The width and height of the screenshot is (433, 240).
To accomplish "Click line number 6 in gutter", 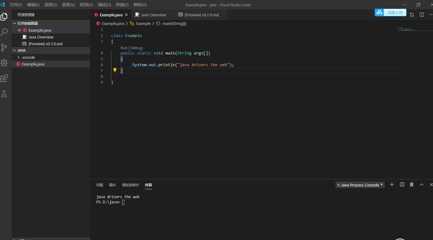I will 102,65.
